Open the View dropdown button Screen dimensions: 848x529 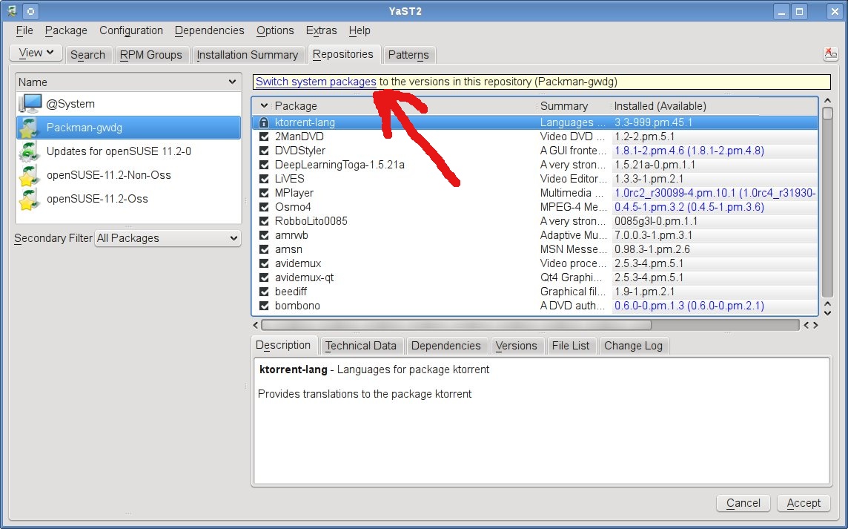coord(36,53)
